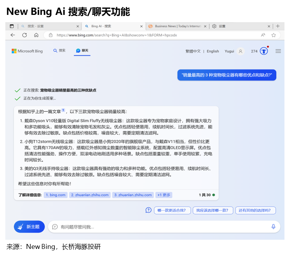Click the read aloud icon in address bar
Screen dimensions: 286x255
(x=263, y=35)
